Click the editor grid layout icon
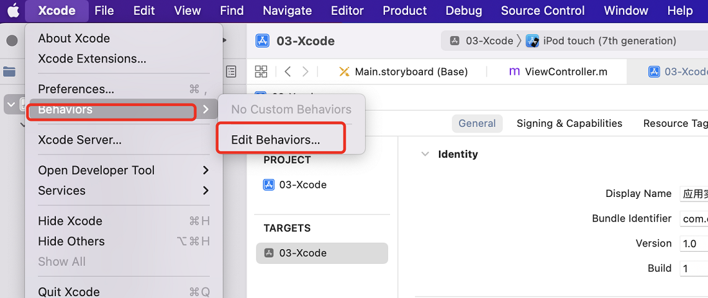Viewport: 708px width, 298px height. tap(261, 71)
